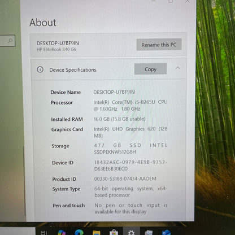Click the storage value 477 GB SSD INTEL

point(130,145)
